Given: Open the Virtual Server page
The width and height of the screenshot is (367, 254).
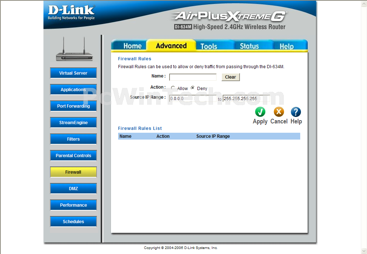Looking at the screenshot, I should [x=73, y=73].
